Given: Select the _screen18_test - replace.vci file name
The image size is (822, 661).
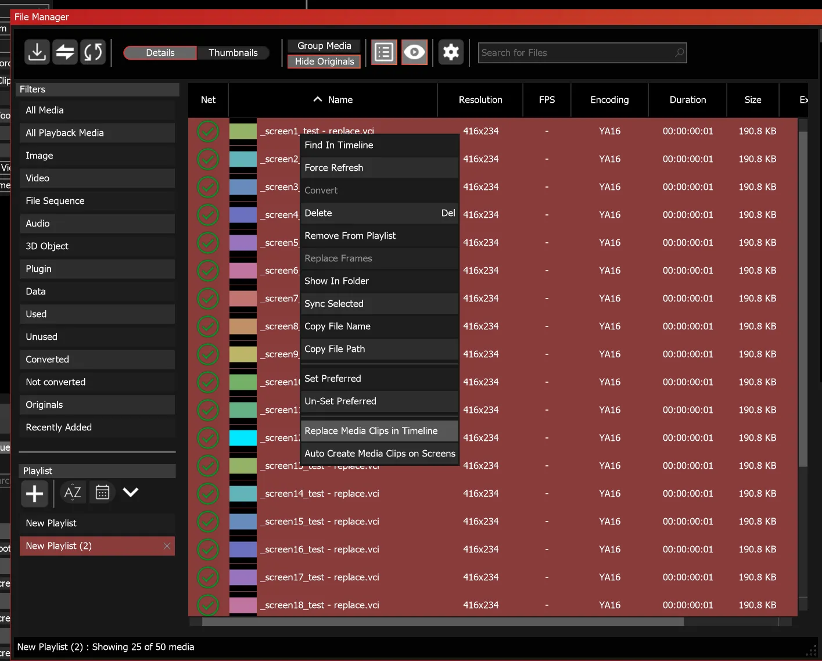Looking at the screenshot, I should pyautogui.click(x=320, y=605).
